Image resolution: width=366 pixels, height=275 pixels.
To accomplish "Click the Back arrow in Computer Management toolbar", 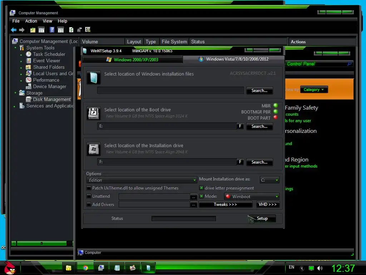I will (14, 30).
